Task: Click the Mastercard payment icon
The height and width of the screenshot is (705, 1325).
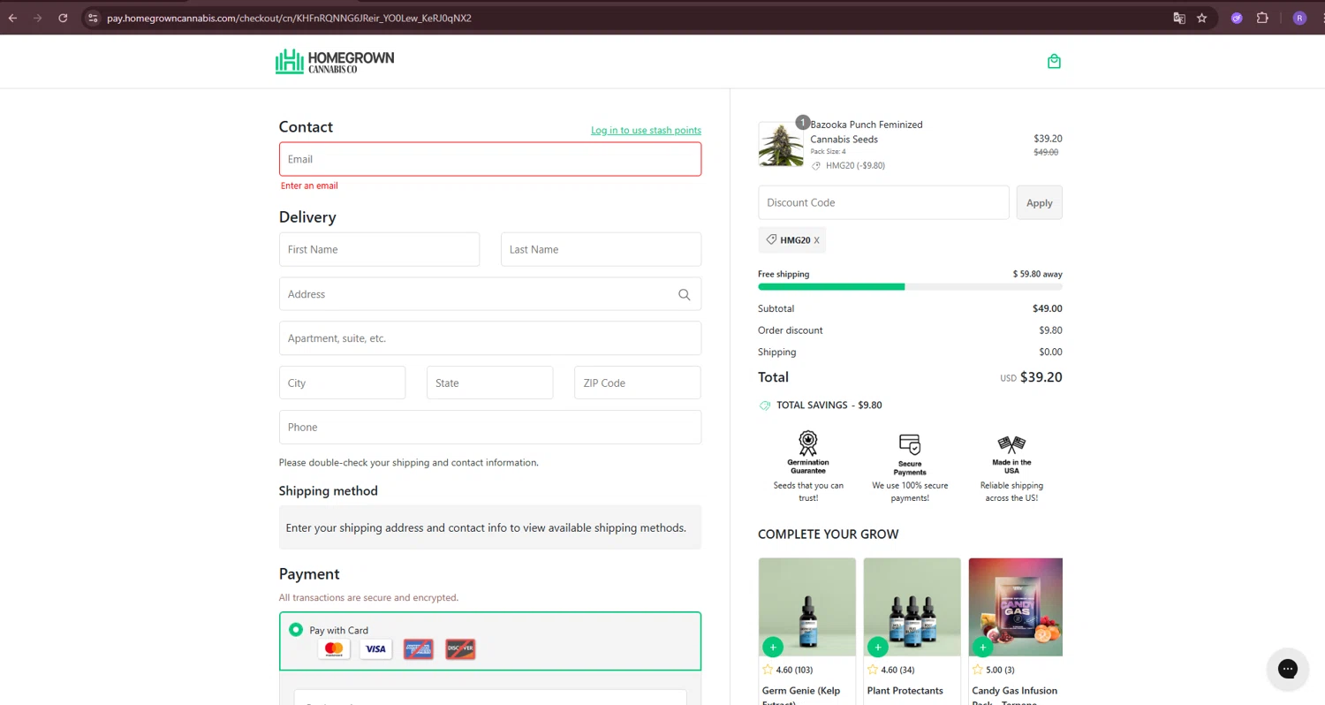Action: click(x=334, y=649)
